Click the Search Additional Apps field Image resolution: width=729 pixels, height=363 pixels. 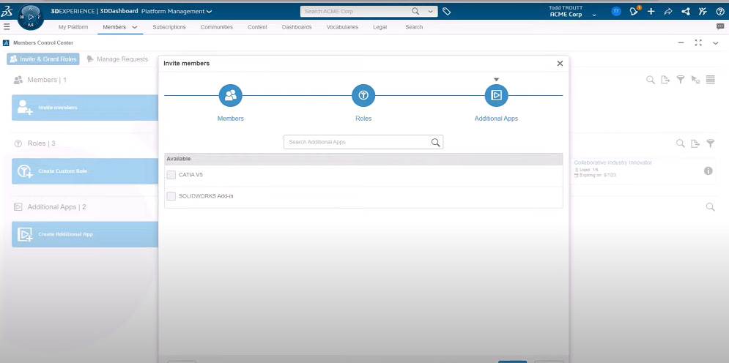363,142
